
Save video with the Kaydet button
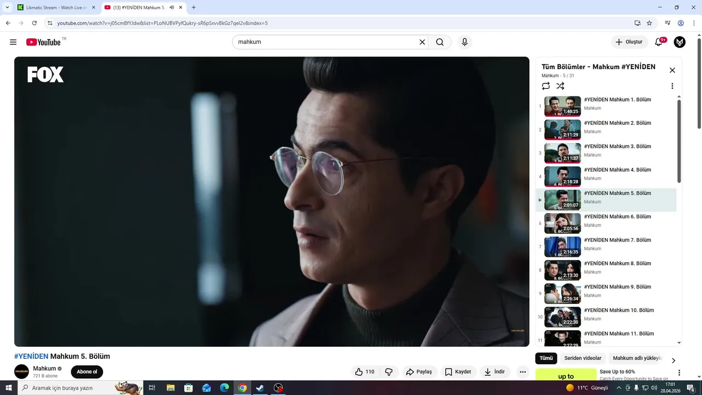pyautogui.click(x=458, y=372)
